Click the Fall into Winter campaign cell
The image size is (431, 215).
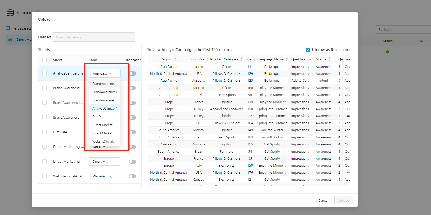pyautogui.click(x=272, y=130)
